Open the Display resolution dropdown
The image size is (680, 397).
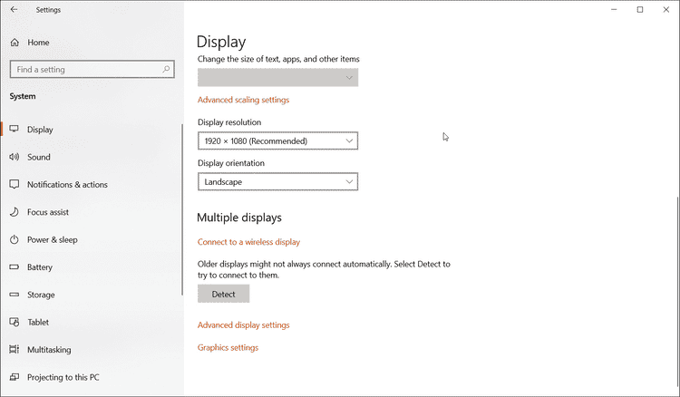click(x=278, y=140)
